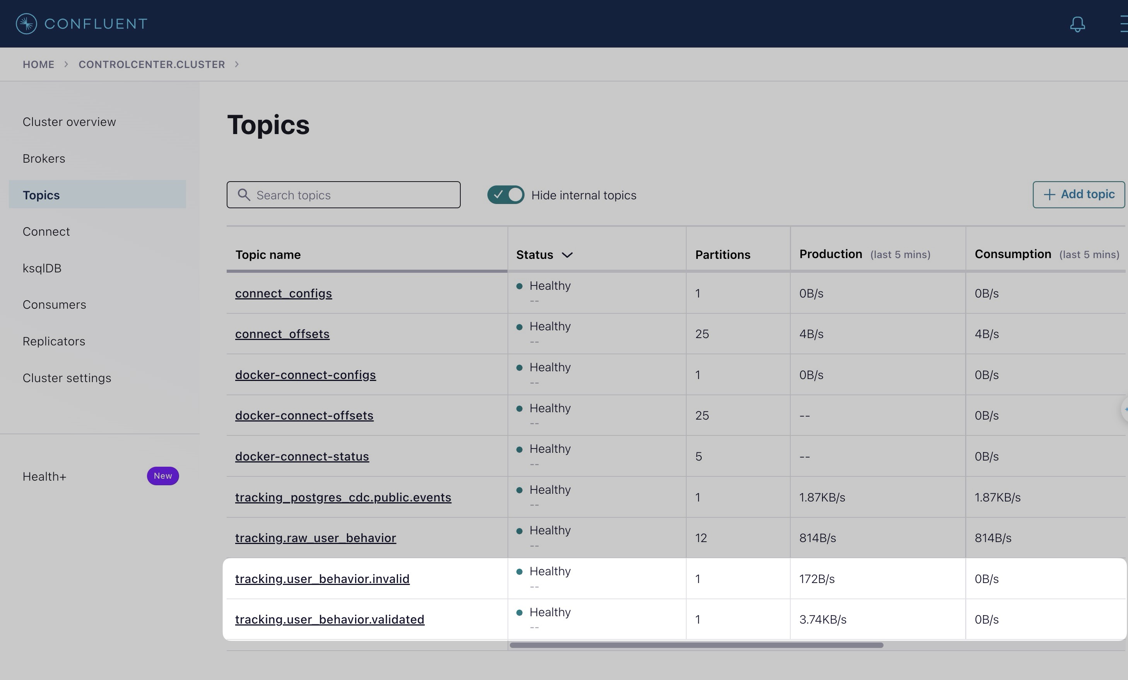Go to HOME breadcrumb
This screenshot has height=680, width=1128.
point(38,65)
